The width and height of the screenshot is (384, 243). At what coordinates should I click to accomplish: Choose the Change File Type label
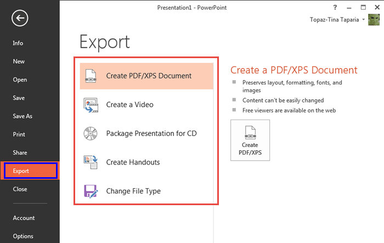[133, 191]
